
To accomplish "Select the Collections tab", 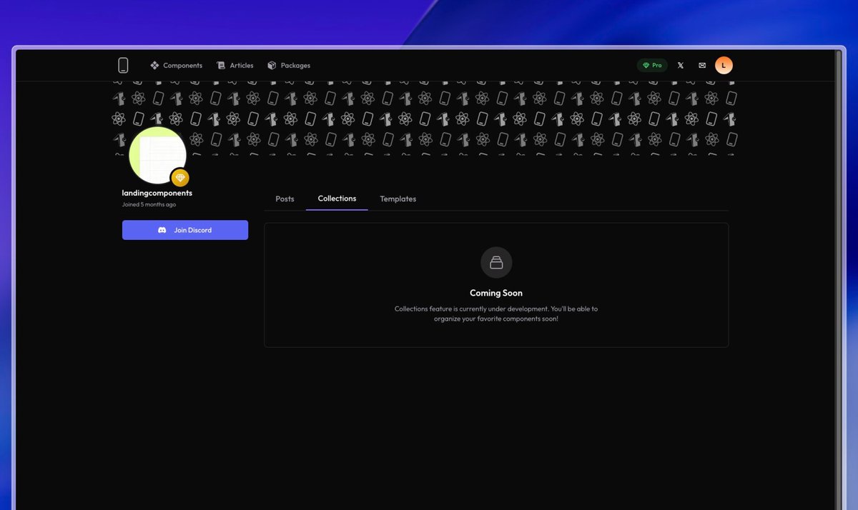I will [337, 199].
